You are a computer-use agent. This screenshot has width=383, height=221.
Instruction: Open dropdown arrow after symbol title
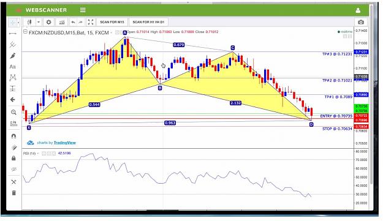(111, 32)
